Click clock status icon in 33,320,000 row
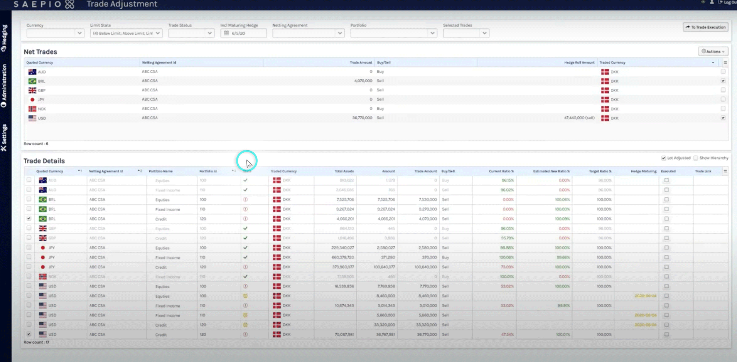Image resolution: width=737 pixels, height=362 pixels. pos(245,325)
